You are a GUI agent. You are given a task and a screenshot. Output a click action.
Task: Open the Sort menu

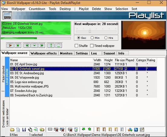pos(134,9)
